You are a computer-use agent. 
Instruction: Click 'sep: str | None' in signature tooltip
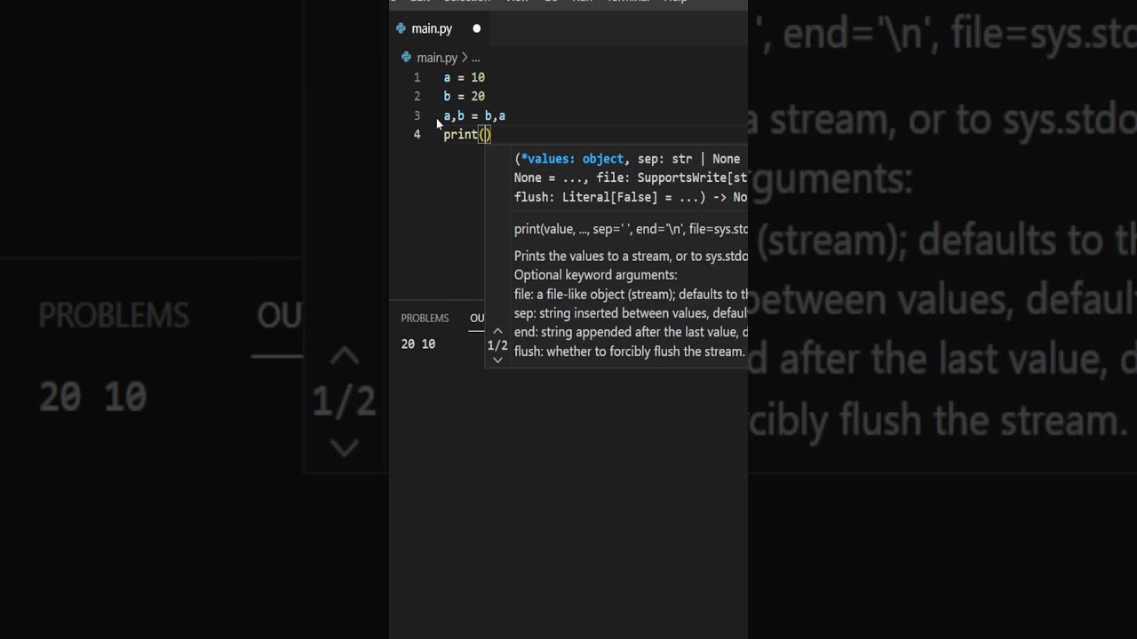[688, 159]
